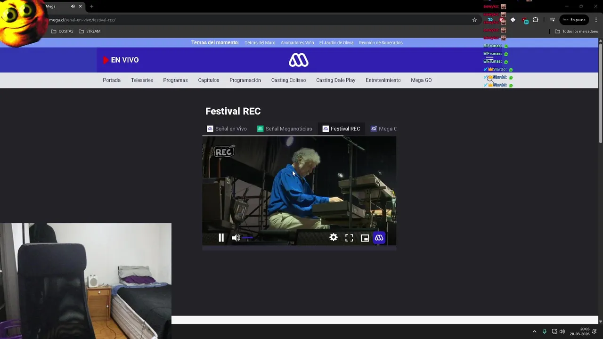Open the Programas menu item
This screenshot has width=603, height=339.
175,80
